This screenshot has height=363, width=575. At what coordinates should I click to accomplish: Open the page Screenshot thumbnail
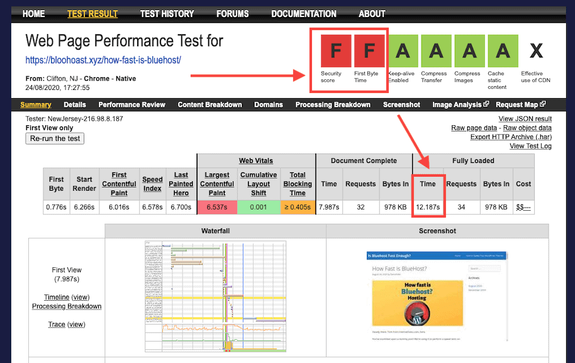click(x=437, y=297)
